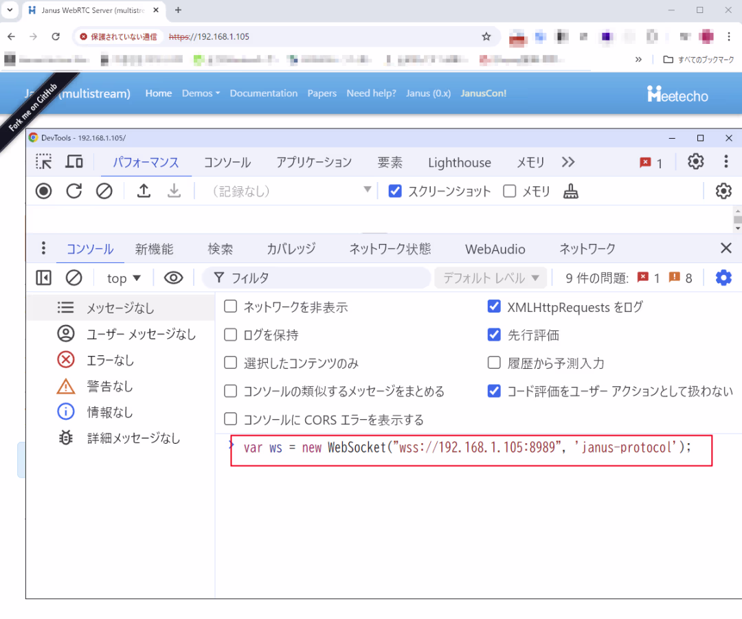This screenshot has height=619, width=742.
Task: Open the tab search chevron
Action: tap(10, 10)
